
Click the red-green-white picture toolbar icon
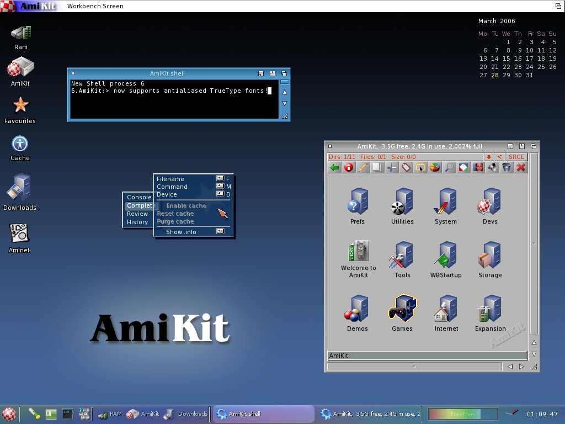463,167
